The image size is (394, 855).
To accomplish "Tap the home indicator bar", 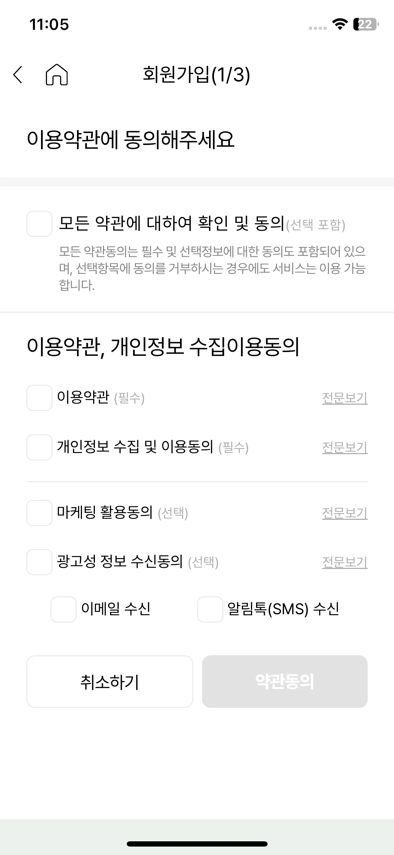I will [197, 844].
